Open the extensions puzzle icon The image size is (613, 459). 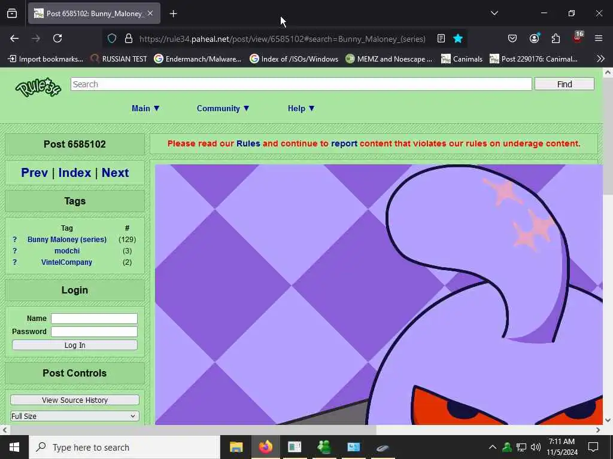click(x=556, y=38)
